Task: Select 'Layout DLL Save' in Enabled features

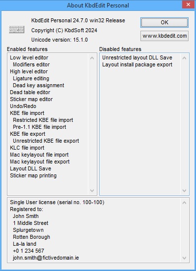Action: coord(30,168)
